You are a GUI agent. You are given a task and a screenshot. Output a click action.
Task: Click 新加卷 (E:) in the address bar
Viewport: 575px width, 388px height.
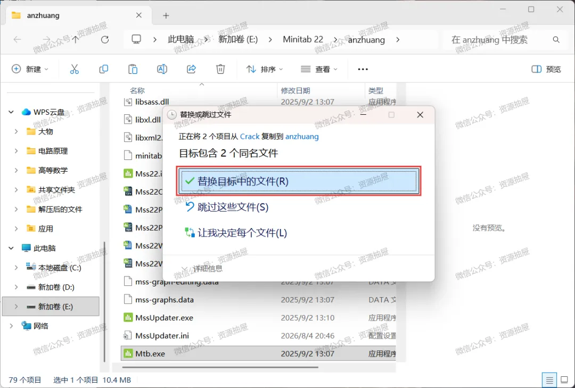click(238, 39)
